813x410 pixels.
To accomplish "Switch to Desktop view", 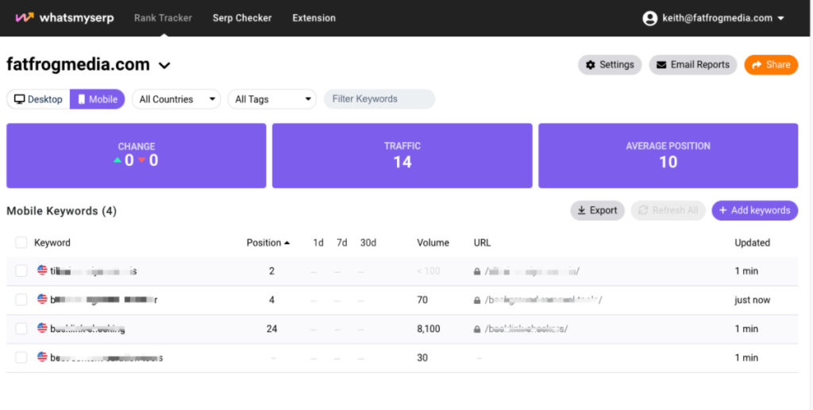I will coord(38,99).
